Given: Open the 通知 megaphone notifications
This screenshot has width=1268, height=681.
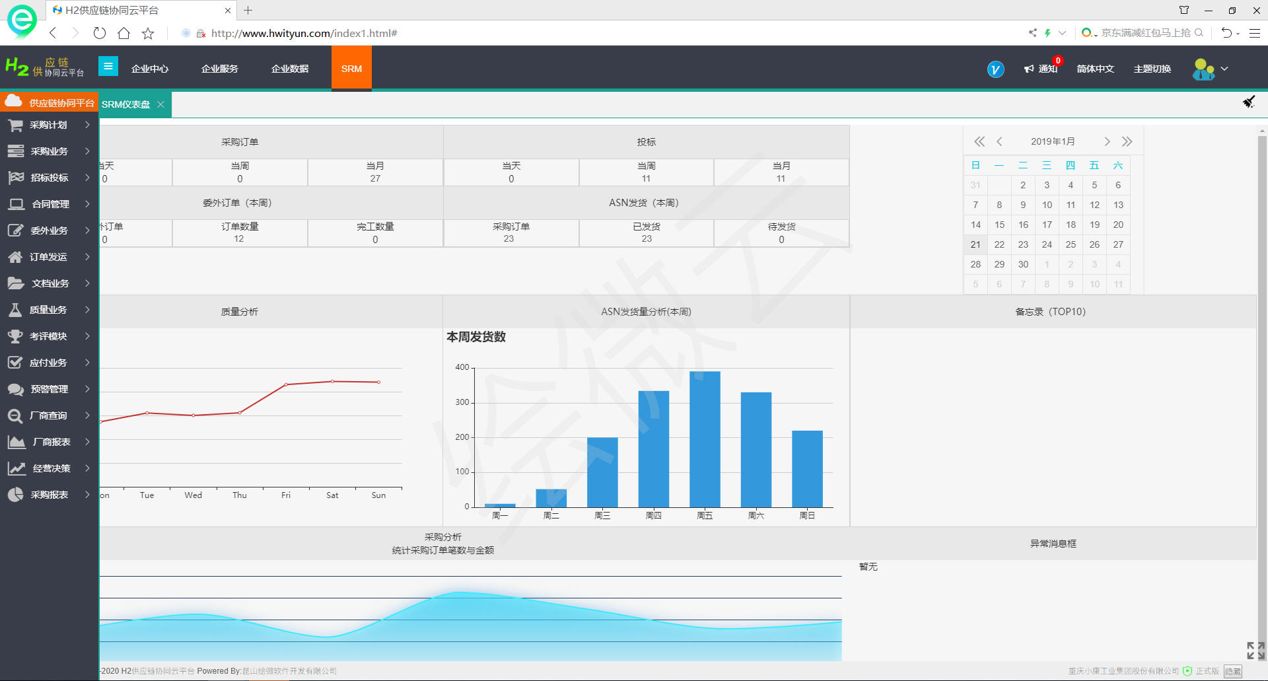Looking at the screenshot, I should (x=1041, y=69).
